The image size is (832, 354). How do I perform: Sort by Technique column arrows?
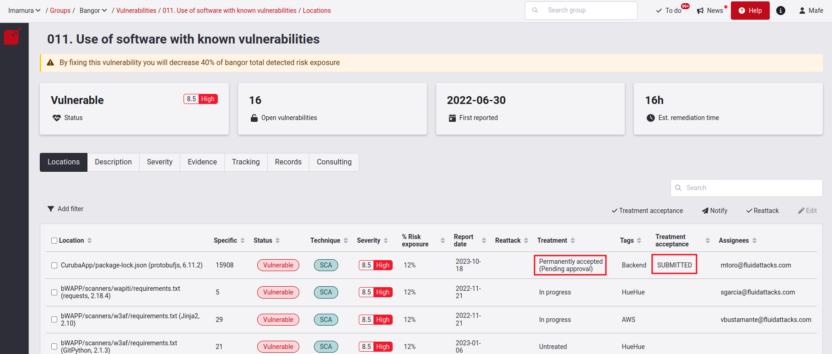click(x=346, y=240)
